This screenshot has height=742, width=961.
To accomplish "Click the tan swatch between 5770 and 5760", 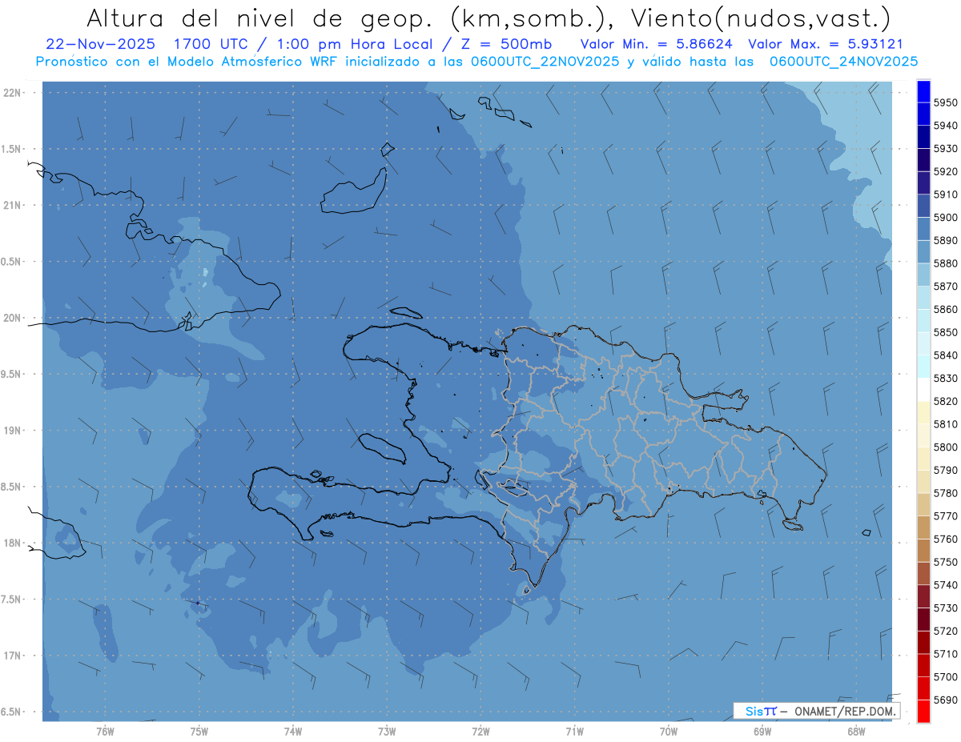I will (x=923, y=527).
